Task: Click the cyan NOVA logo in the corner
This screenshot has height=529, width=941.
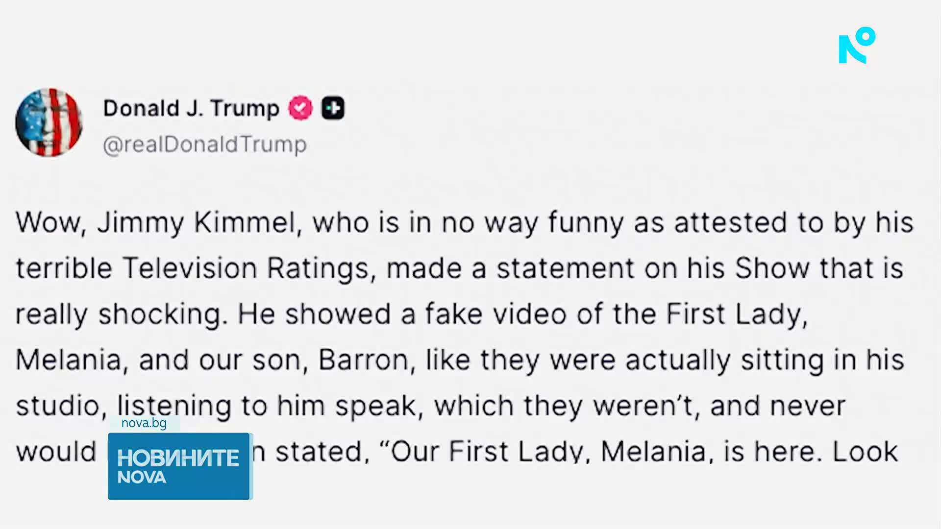Action: [x=857, y=46]
